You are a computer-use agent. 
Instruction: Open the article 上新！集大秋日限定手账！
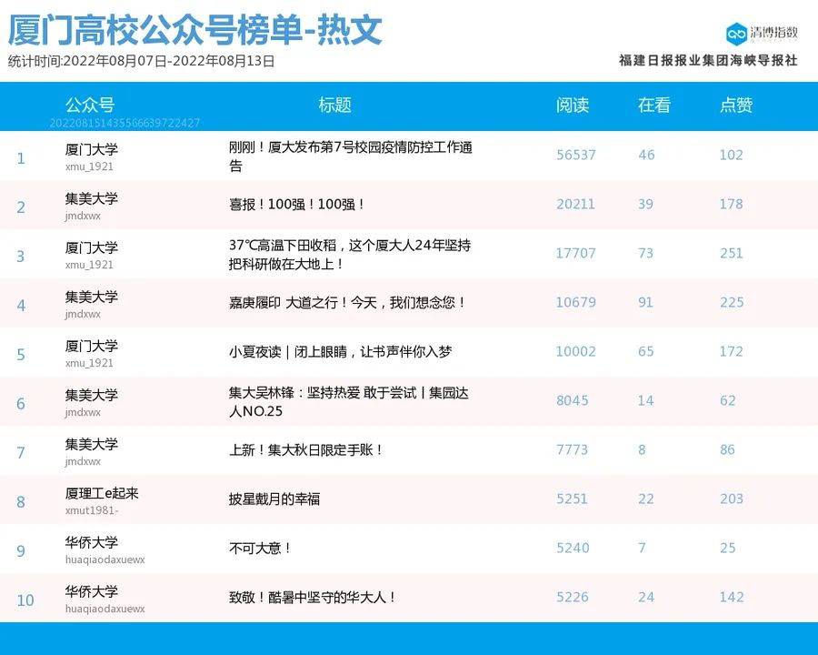(x=306, y=449)
